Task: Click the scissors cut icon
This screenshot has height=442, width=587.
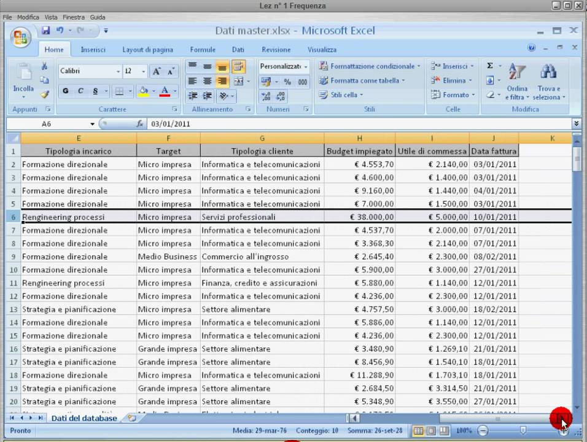Action: (x=44, y=66)
